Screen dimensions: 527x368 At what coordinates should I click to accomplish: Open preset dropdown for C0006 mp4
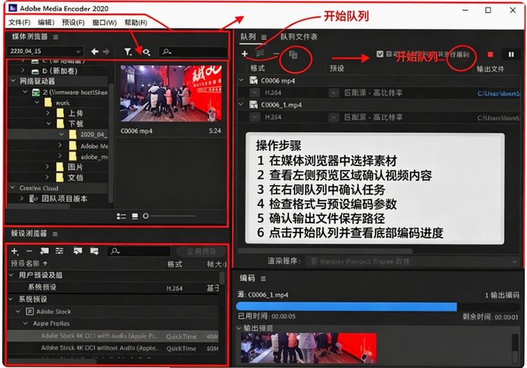pos(333,93)
